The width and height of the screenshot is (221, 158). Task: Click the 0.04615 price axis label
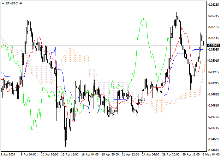click(214, 150)
